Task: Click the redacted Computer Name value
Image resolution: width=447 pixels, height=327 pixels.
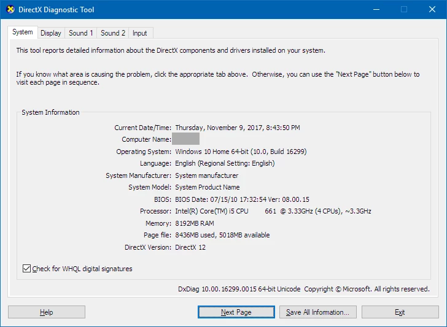Action: click(185, 139)
